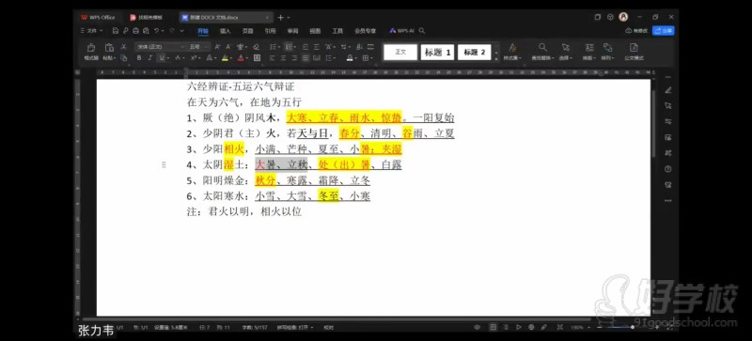Toggle Bold formatting
This screenshot has width=752, height=341.
(139, 58)
